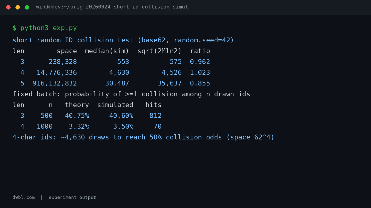Click the simulated value 3.50%
Screen dimensions: 371x208
(x=123, y=127)
